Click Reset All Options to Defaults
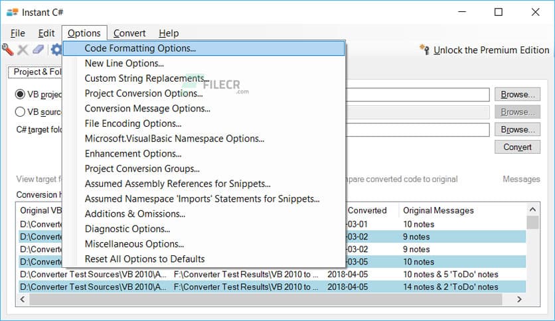The image size is (555, 321). tap(204, 259)
